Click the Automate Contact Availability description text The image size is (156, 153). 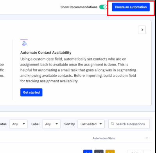point(78,70)
